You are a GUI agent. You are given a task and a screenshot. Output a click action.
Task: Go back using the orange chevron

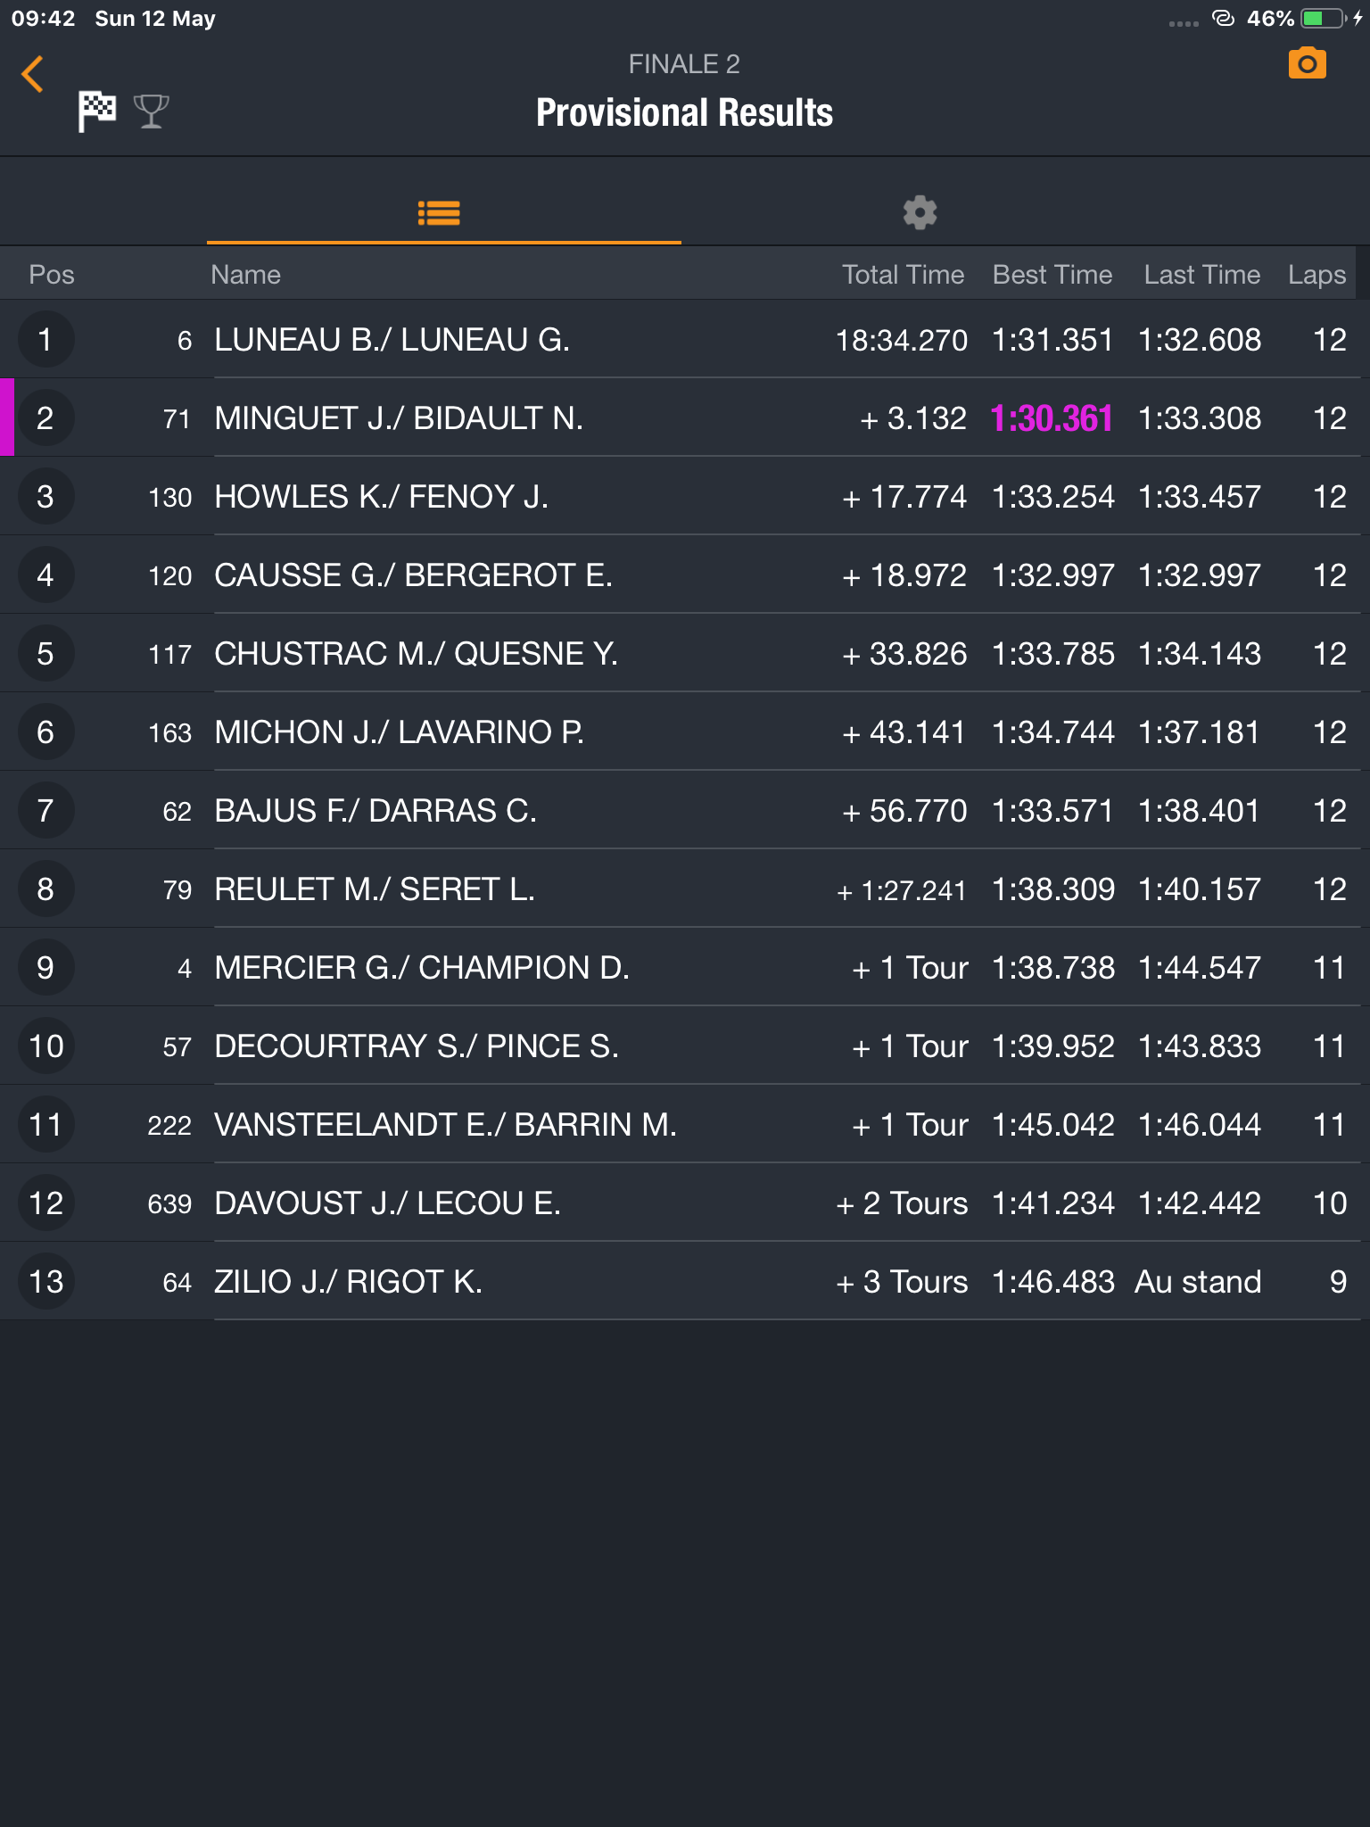coord(32,74)
